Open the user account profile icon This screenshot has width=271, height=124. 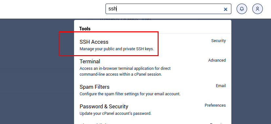click(x=257, y=9)
